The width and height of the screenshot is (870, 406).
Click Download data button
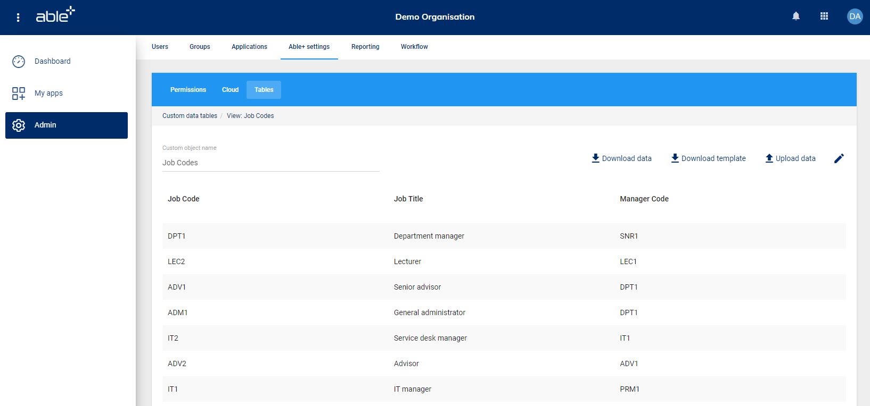point(621,158)
